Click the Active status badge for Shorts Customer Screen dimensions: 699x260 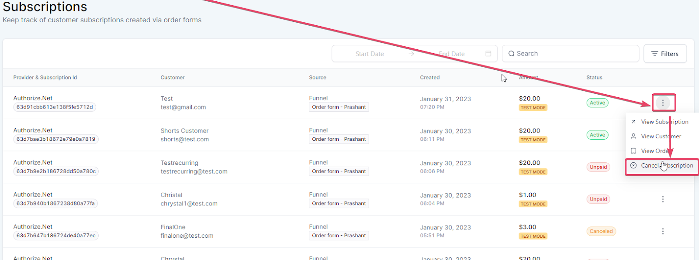point(597,135)
